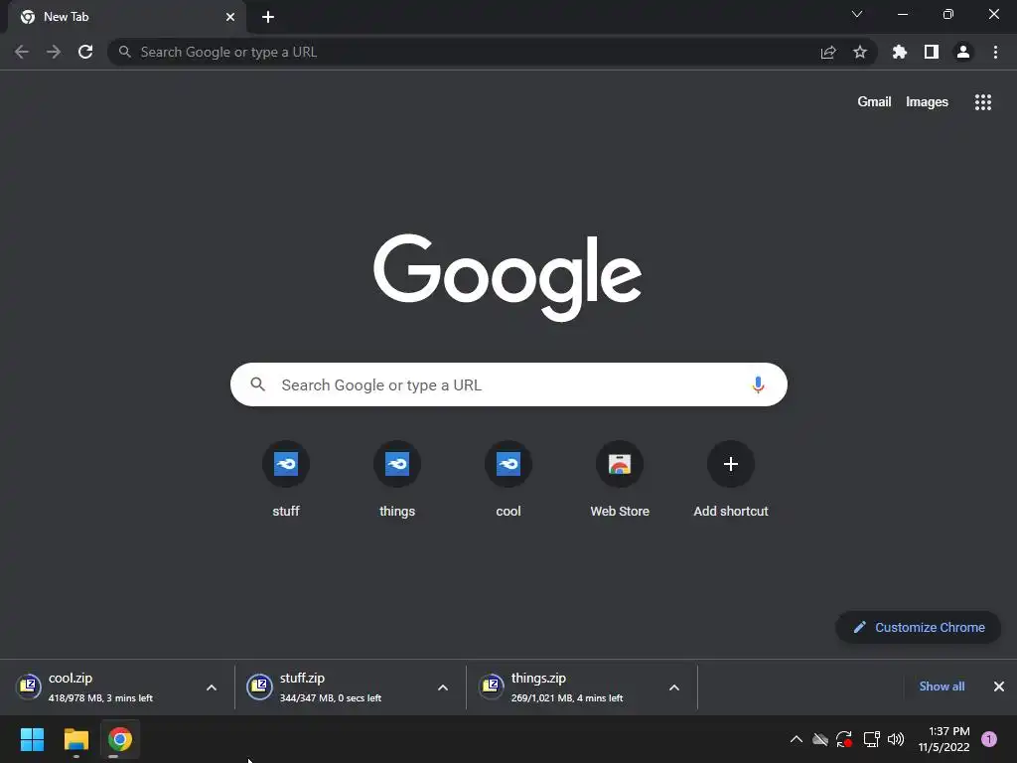Click the sync status tray icon
This screenshot has height=763, width=1017.
click(x=844, y=739)
